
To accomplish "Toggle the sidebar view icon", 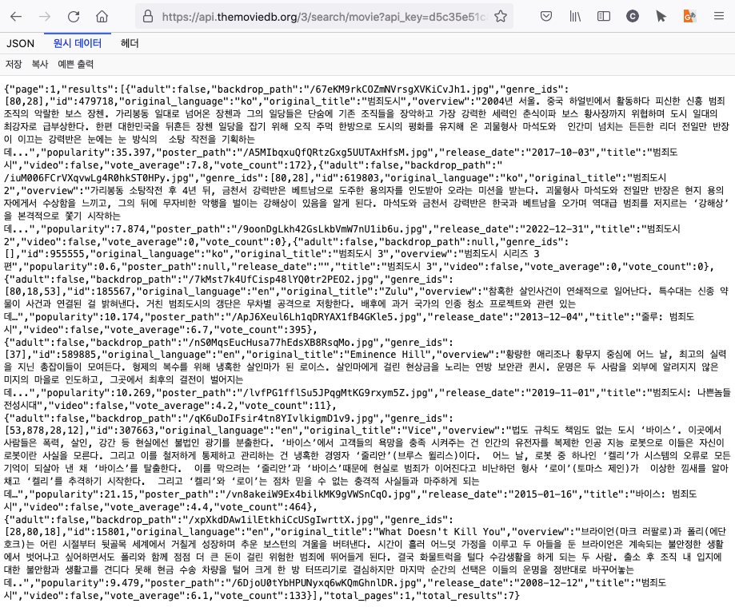I will coord(604,17).
